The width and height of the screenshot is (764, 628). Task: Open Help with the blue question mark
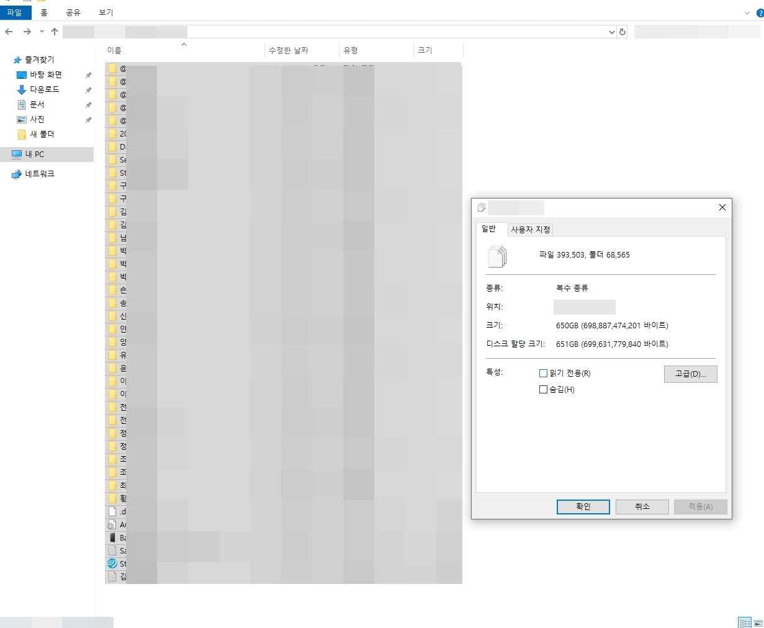760,13
